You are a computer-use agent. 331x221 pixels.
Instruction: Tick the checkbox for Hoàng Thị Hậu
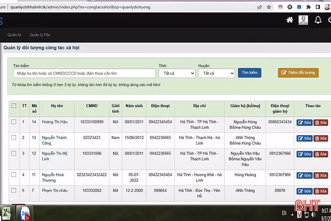[x=14, y=122]
